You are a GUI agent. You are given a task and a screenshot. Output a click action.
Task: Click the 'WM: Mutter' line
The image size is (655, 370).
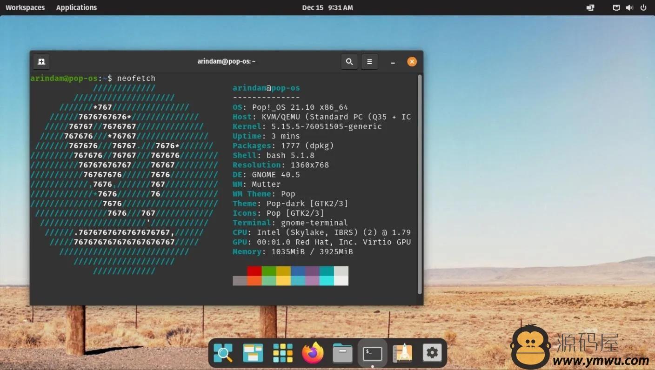pyautogui.click(x=257, y=184)
